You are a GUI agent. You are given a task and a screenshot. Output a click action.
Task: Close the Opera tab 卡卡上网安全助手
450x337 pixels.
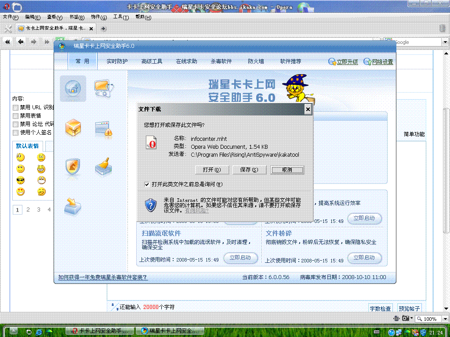tap(91, 29)
